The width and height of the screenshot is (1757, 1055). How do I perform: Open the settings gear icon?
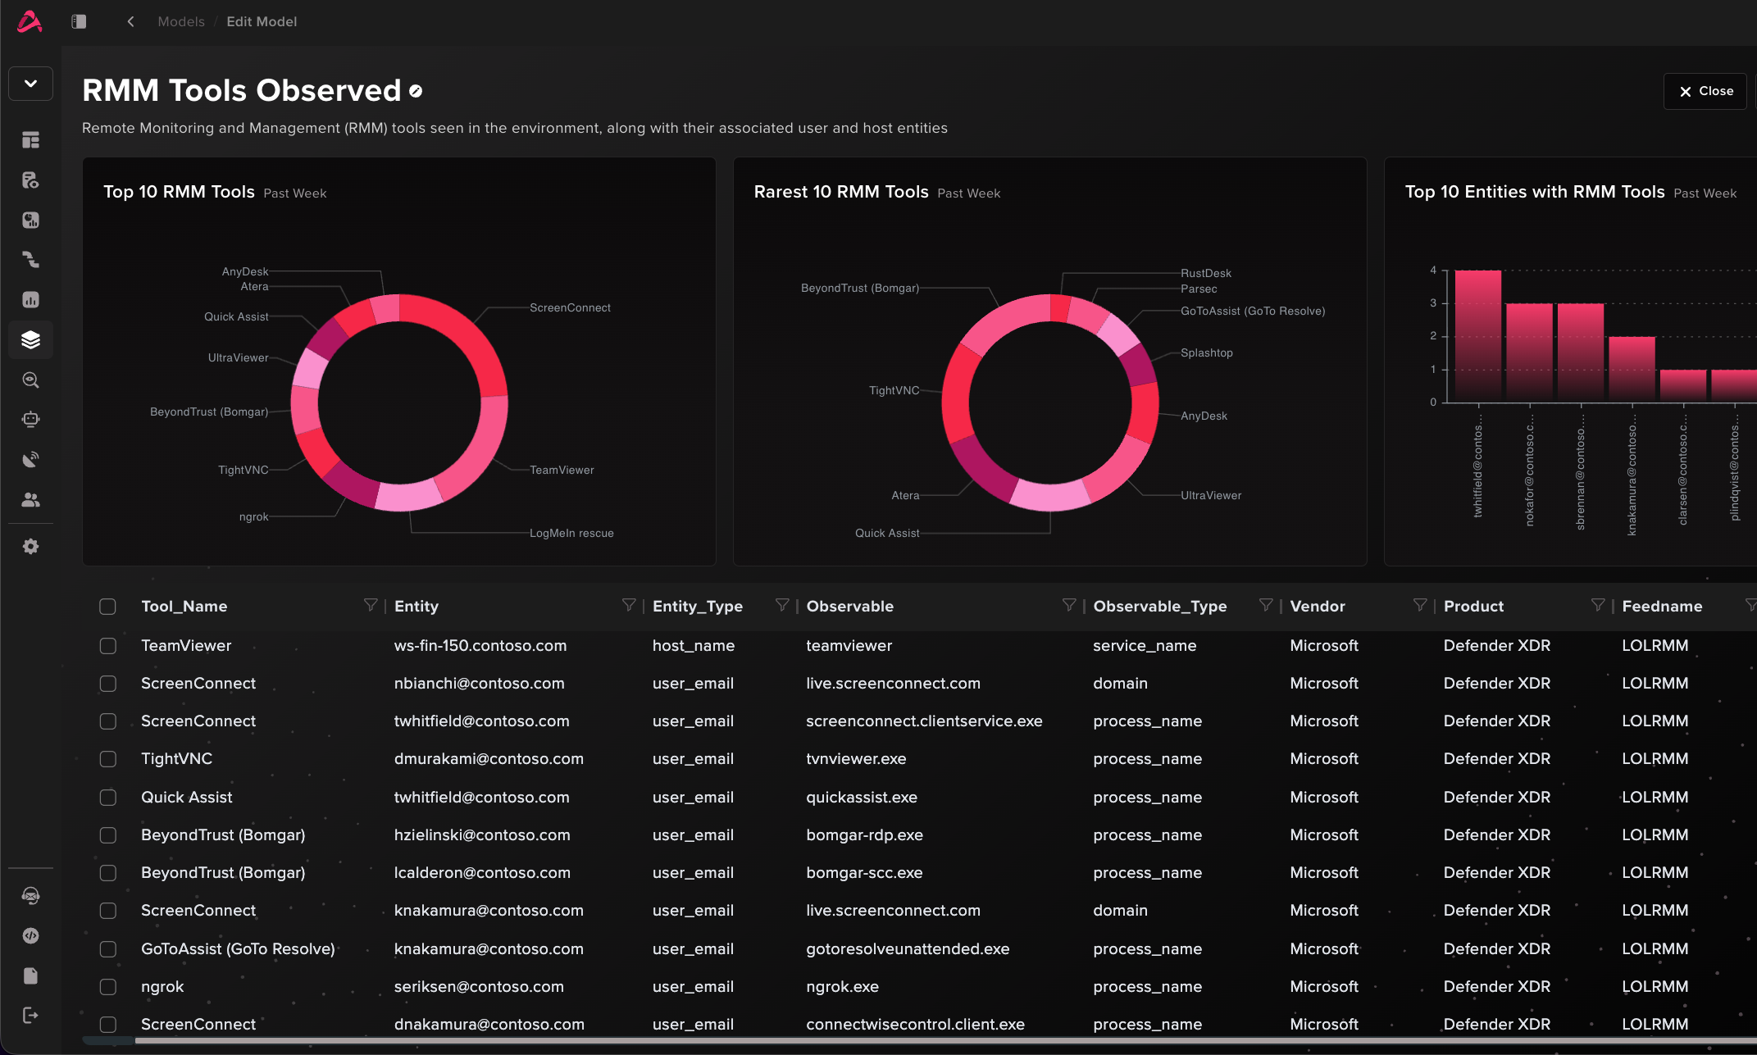pos(30,547)
